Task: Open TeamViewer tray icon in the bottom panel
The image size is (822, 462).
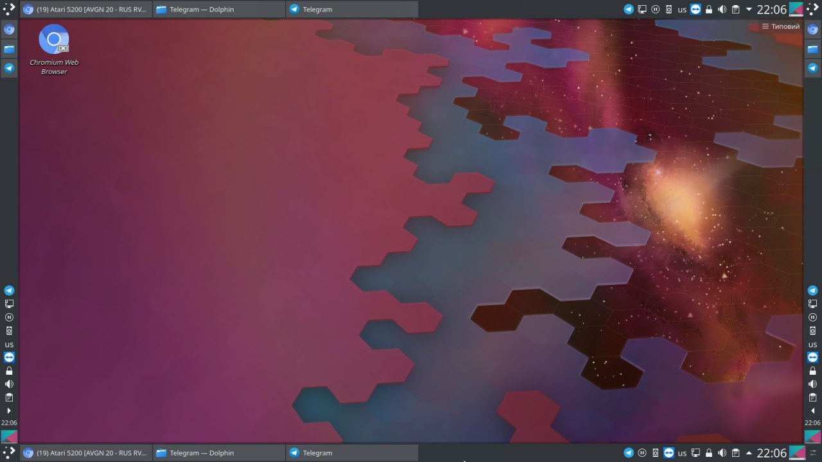Action: [669, 453]
